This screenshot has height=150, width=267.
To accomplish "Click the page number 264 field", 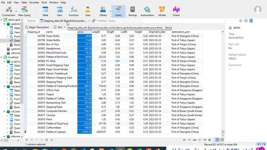I will click(x=194, y=140).
